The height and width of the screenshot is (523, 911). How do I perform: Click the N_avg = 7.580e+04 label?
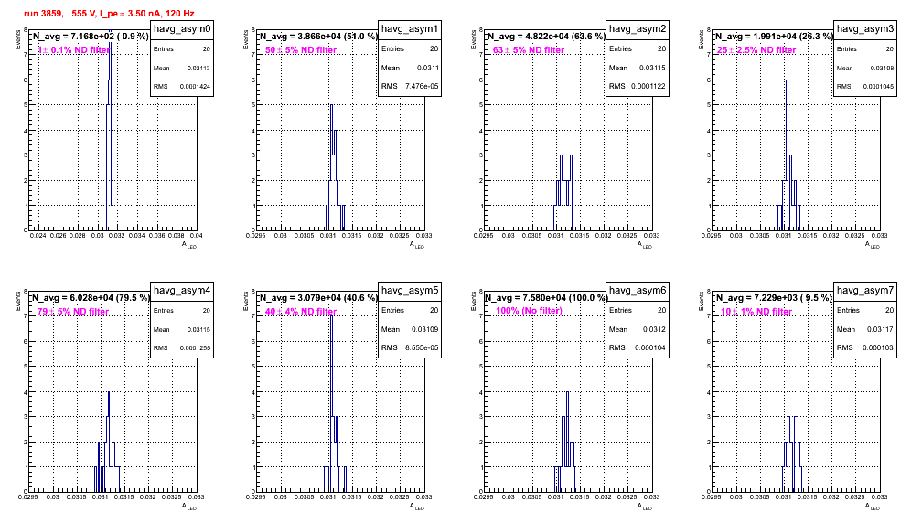click(545, 298)
